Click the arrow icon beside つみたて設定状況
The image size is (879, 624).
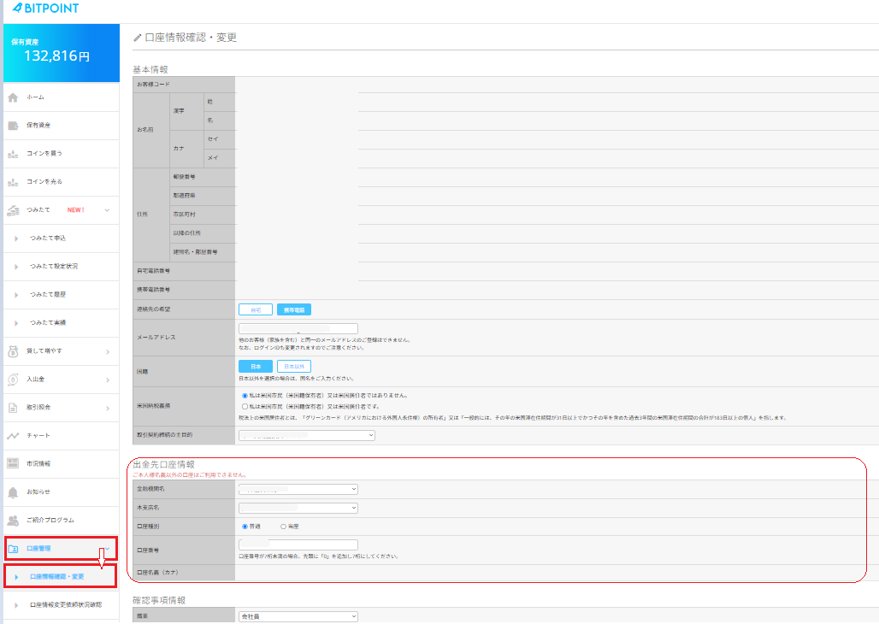[16, 267]
